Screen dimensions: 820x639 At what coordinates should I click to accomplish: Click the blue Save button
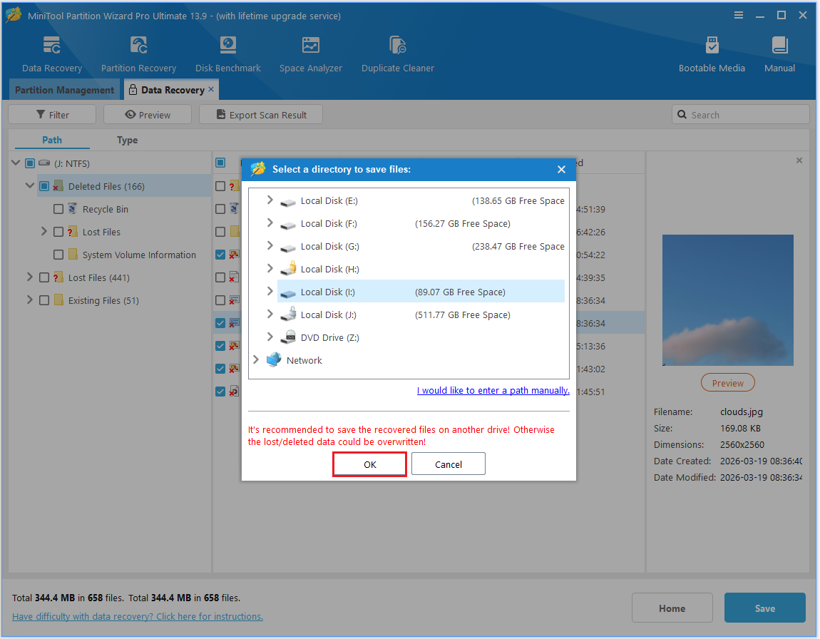pos(764,608)
